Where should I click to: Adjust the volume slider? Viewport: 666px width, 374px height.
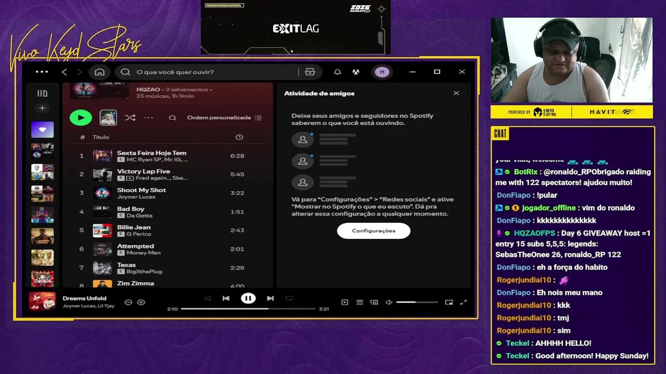417,302
